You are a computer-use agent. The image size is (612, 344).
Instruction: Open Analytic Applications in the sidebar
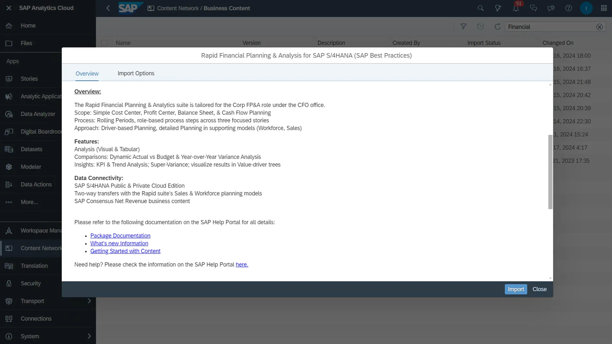pos(31,96)
